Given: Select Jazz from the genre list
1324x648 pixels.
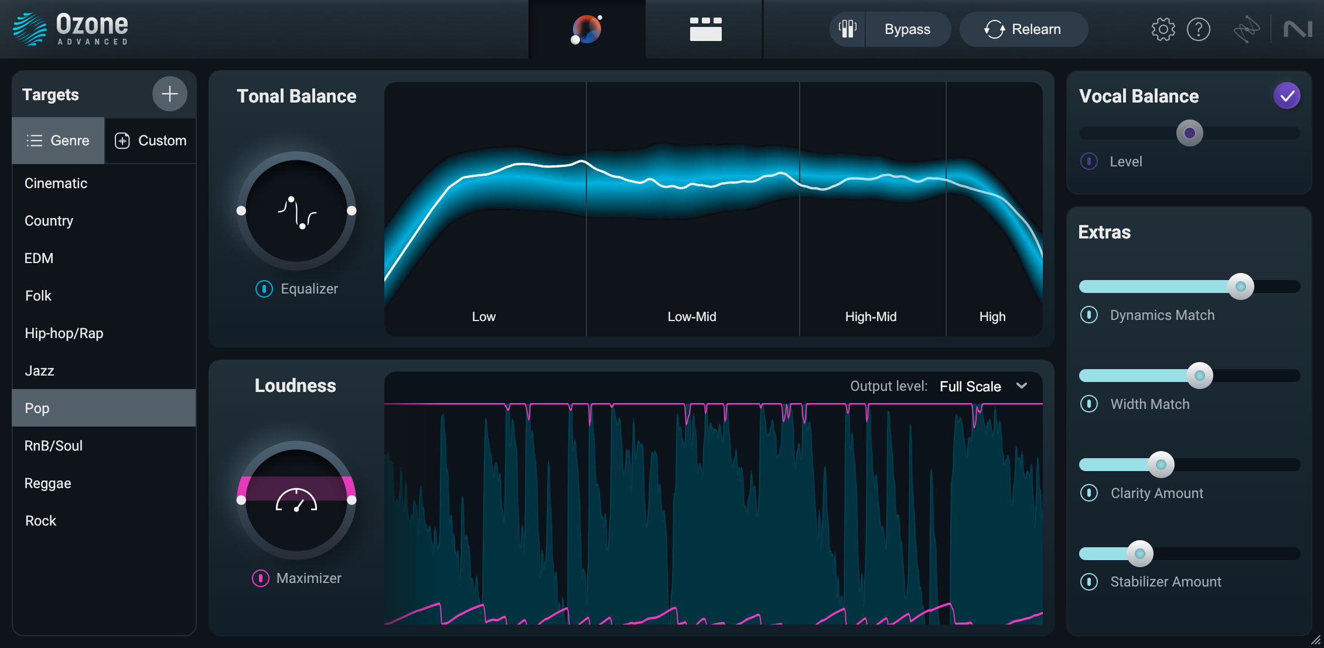Looking at the screenshot, I should click(39, 370).
